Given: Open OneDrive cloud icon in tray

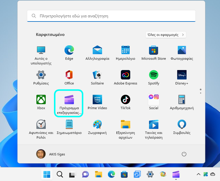Looking at the screenshot, I should 213,174.
